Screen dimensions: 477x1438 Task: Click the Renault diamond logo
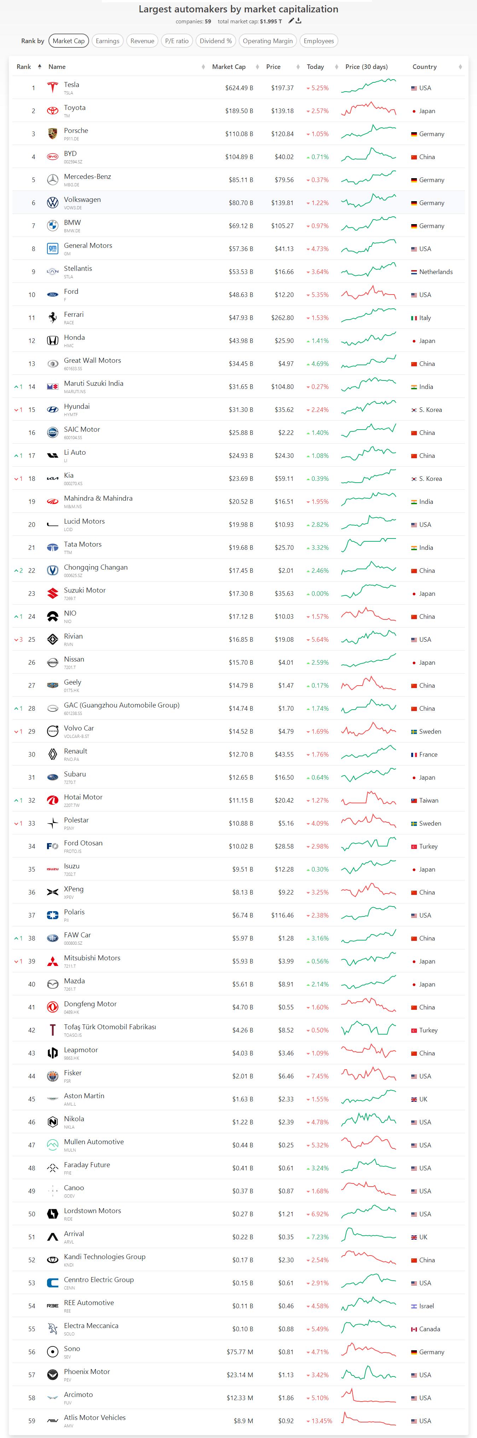52,754
